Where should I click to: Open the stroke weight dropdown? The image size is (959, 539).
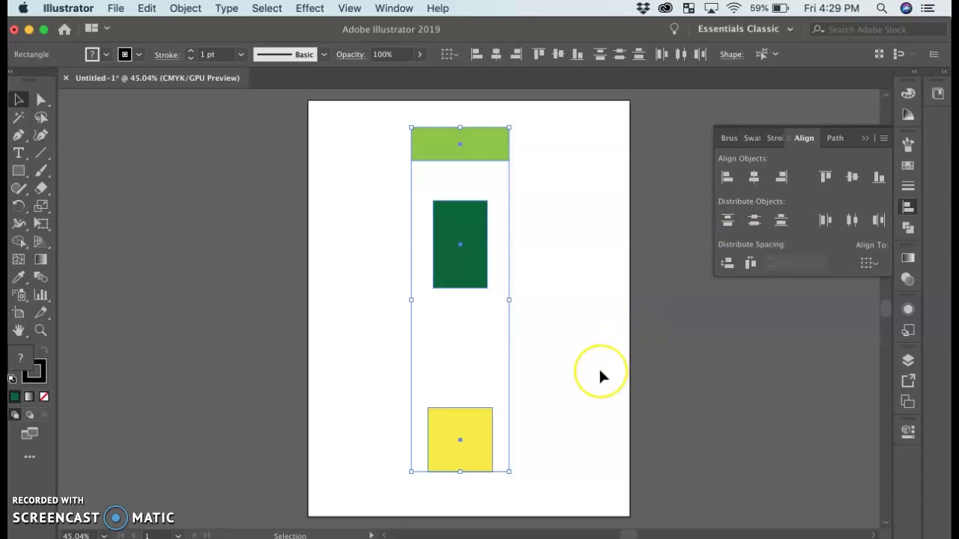tap(240, 55)
